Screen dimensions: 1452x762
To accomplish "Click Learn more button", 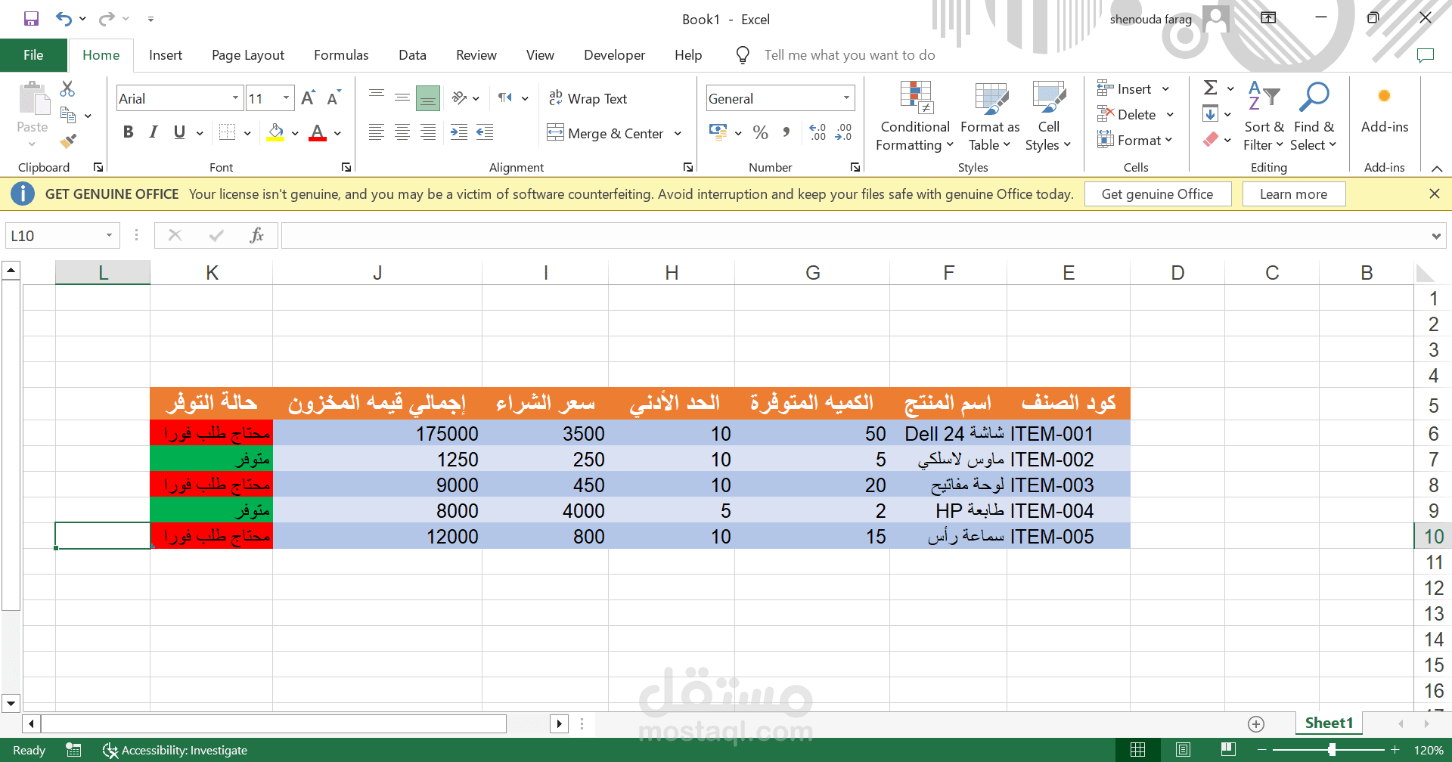I will (x=1293, y=194).
